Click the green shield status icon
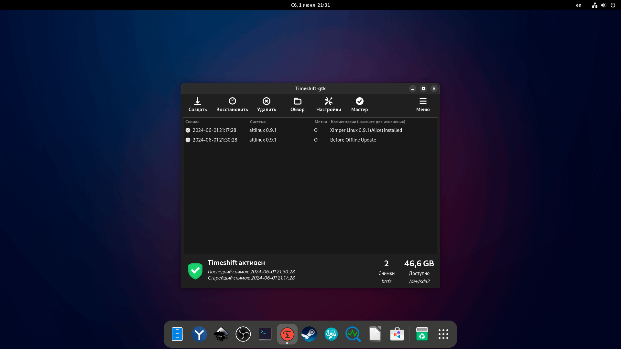Viewport: 621px width, 349px height. 195,271
